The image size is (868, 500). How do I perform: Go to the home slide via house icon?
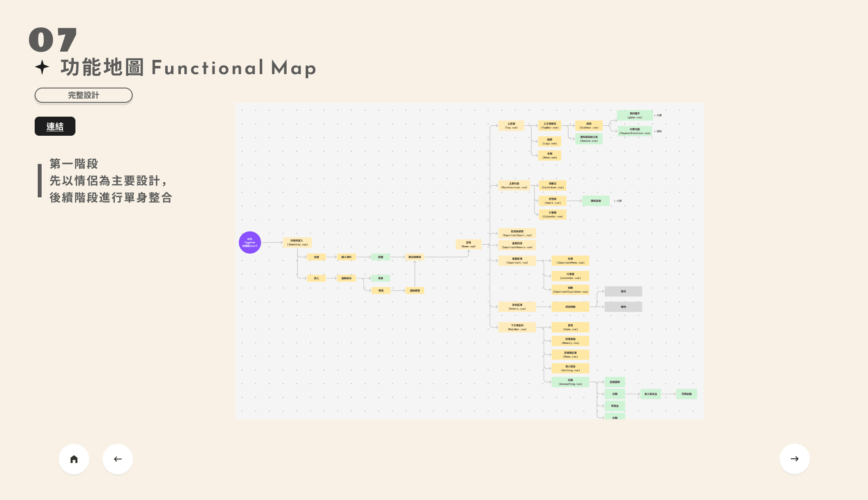pyautogui.click(x=74, y=459)
